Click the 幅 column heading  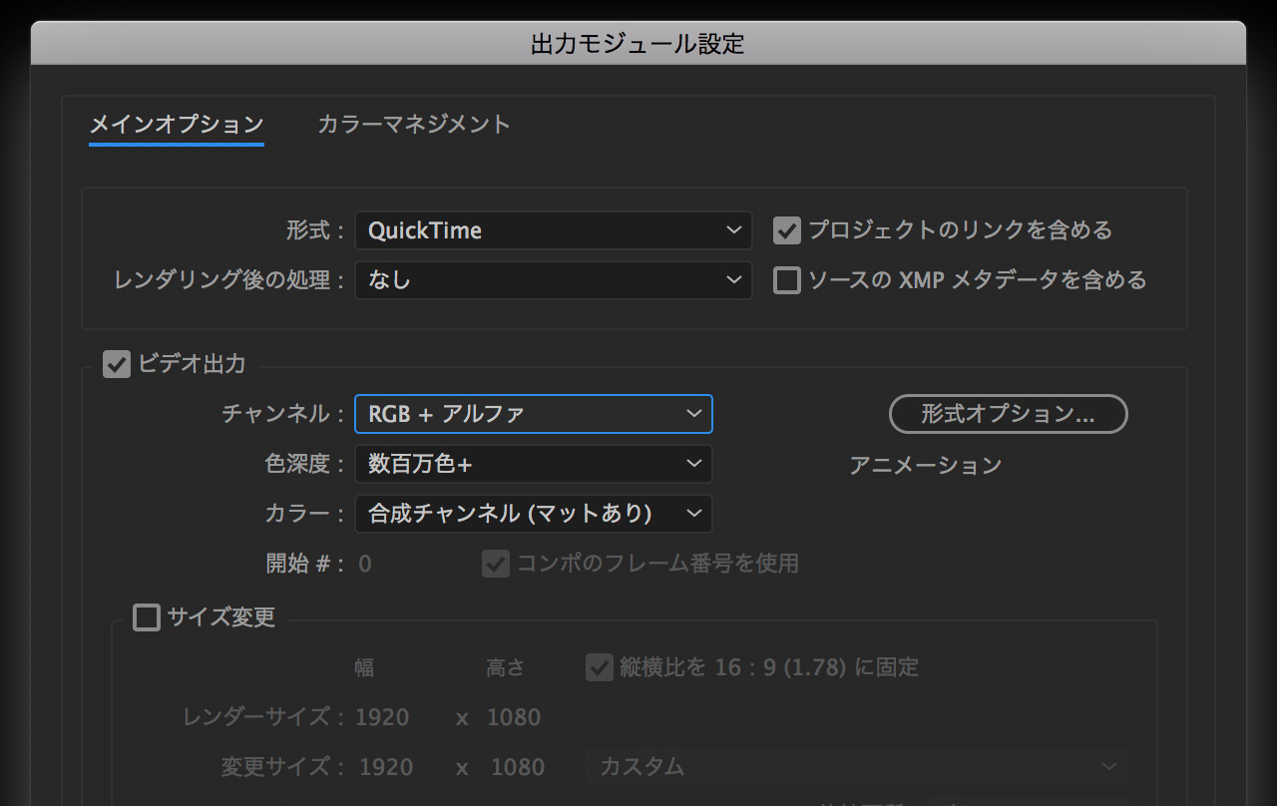coord(364,667)
